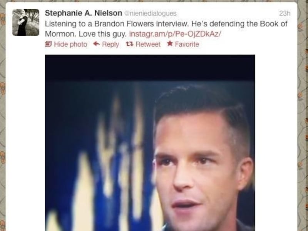308x231 pixels.
Task: Favorite this tweet using the Favorite label
Action: [187, 44]
